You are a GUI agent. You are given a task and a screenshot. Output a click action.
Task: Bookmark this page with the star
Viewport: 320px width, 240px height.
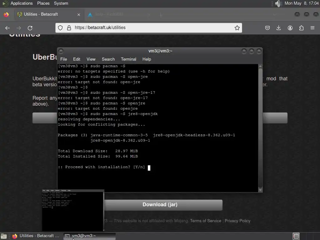coord(237,28)
